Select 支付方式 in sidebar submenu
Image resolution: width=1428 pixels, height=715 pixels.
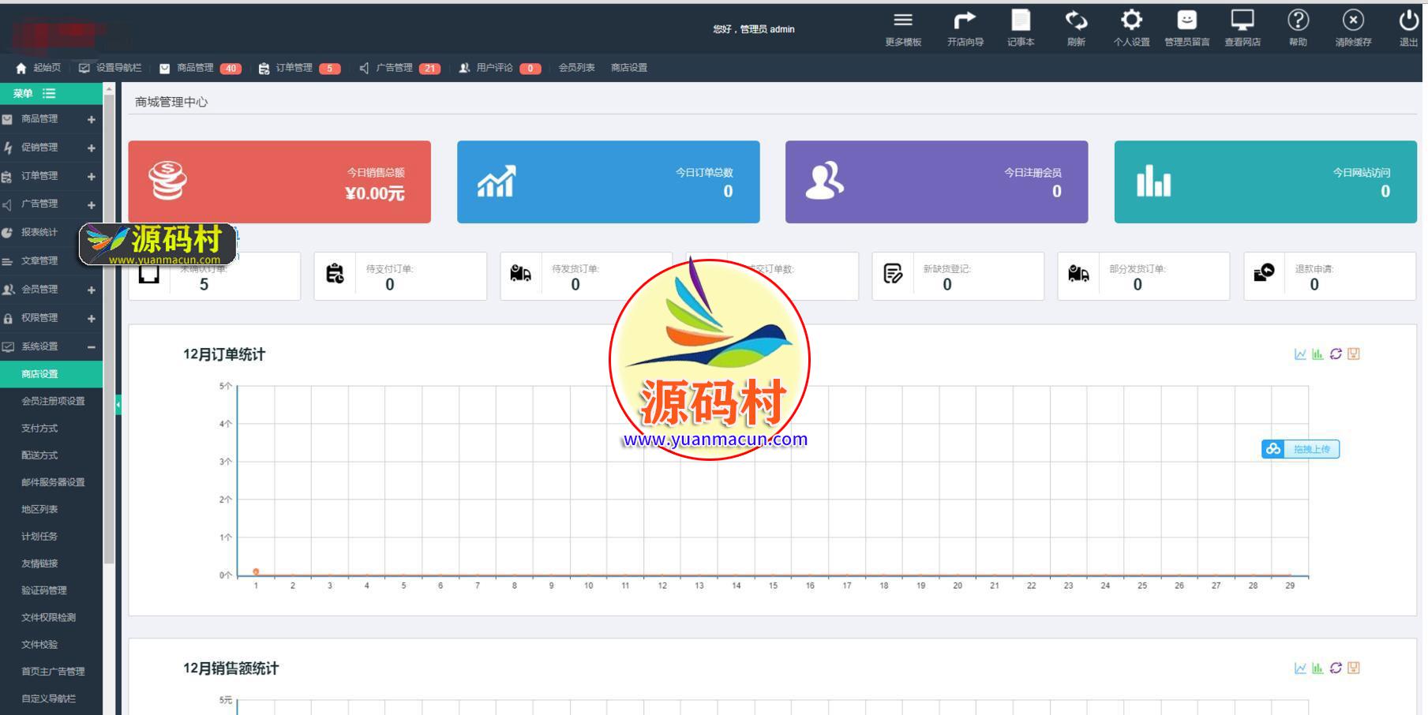[x=39, y=429]
